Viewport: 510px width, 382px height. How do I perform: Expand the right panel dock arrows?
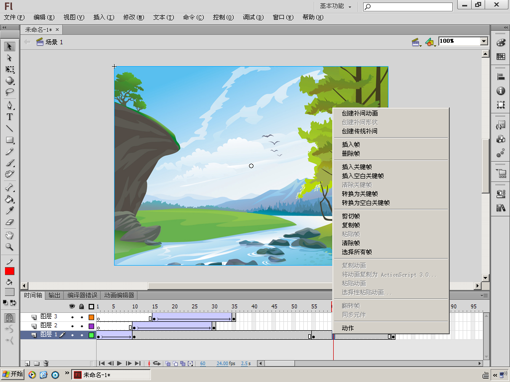[506, 28]
